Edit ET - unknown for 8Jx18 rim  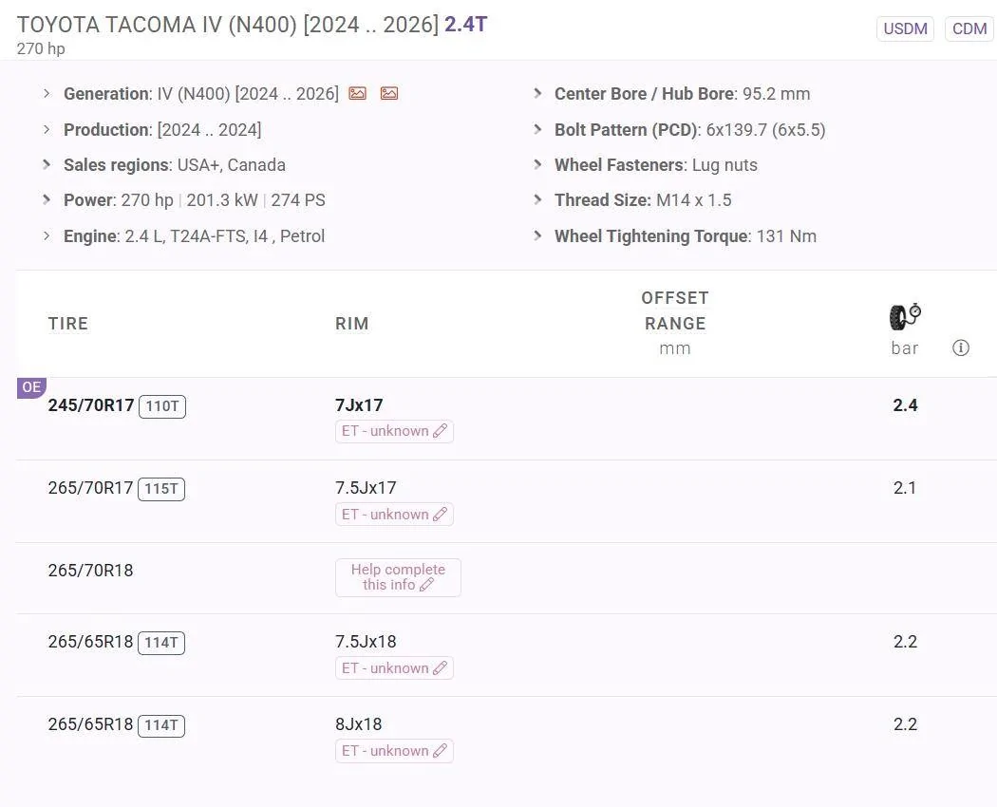point(394,751)
